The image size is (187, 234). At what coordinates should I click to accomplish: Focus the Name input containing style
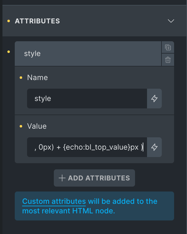tap(87, 99)
